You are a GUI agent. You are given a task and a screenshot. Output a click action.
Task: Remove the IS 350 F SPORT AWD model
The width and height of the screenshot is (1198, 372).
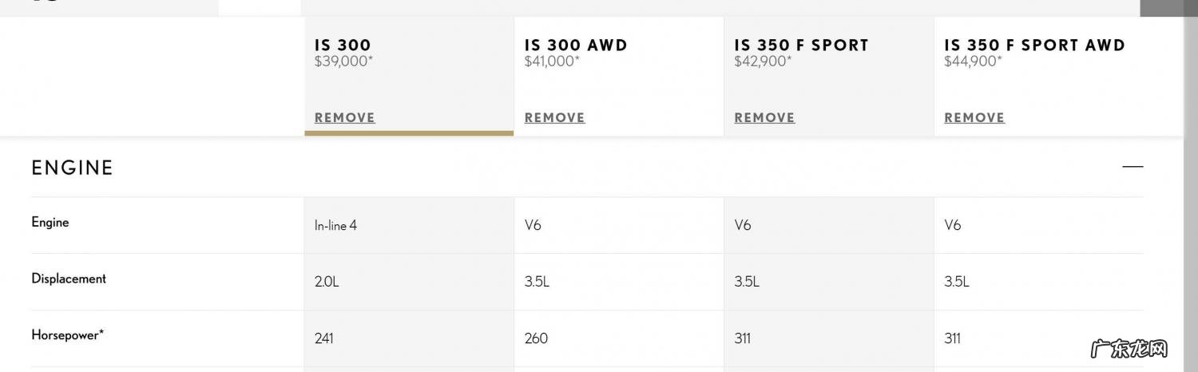pos(974,117)
